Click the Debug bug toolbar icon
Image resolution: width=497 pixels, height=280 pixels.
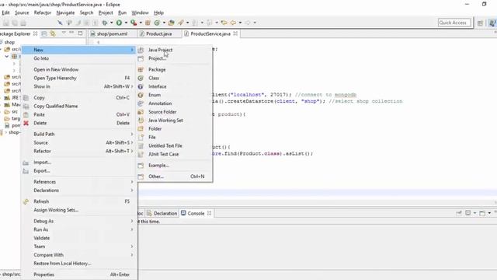point(105,23)
